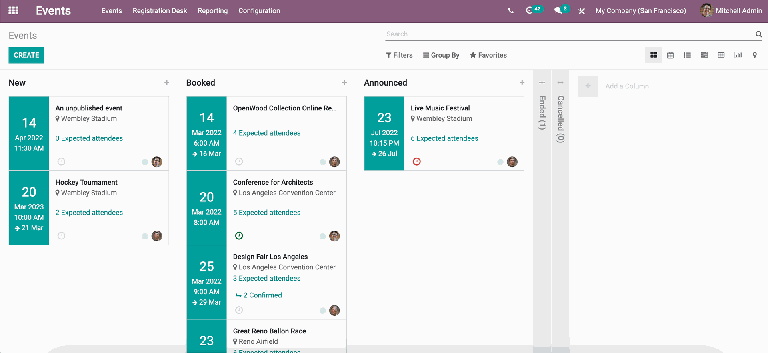The width and height of the screenshot is (768, 353).
Task: Open the Events menu item
Action: pos(112,11)
